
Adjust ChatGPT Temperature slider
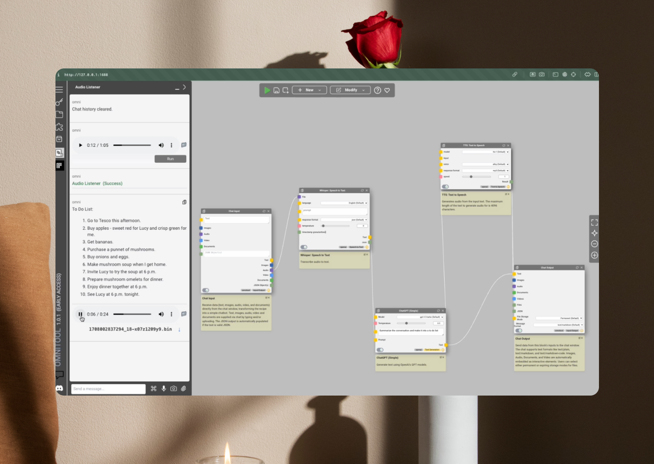pos(411,323)
